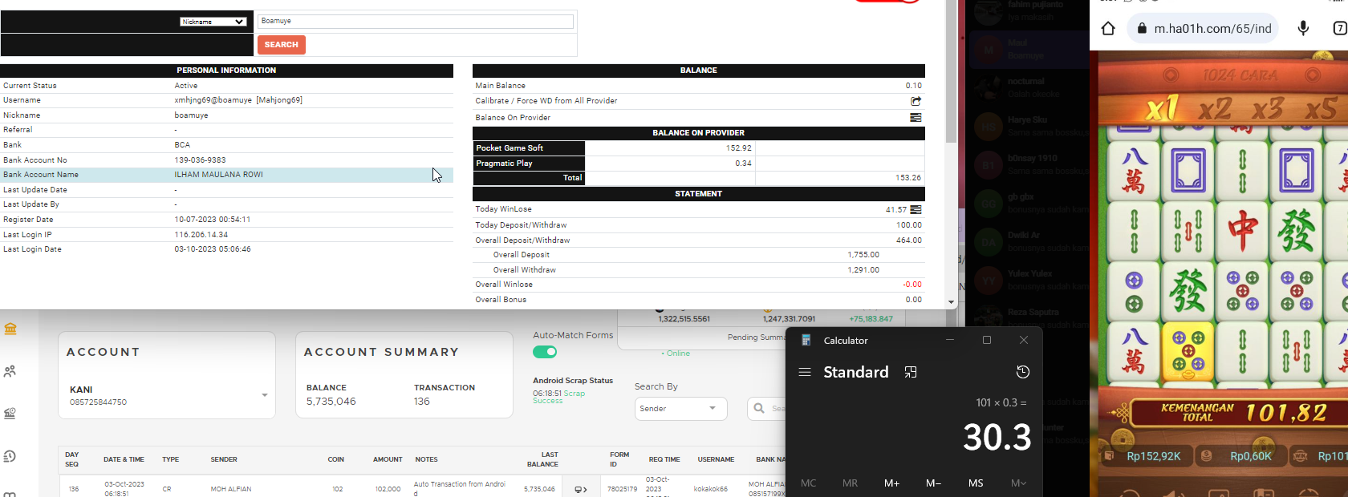Click the user info panel vertical scrollbar

[x=952, y=72]
